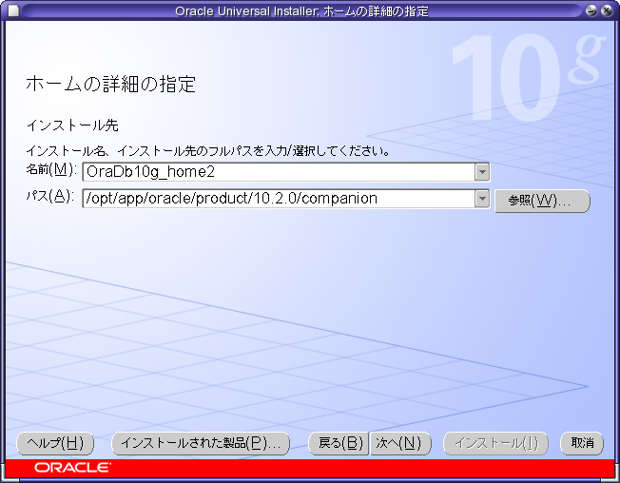The height and width of the screenshot is (483, 620).
Task: Minimize the Oracle Universal Installer window
Action: [591, 10]
